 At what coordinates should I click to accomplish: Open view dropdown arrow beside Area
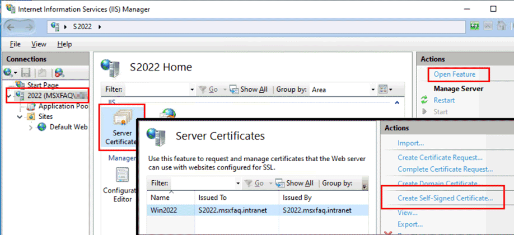pos(390,89)
